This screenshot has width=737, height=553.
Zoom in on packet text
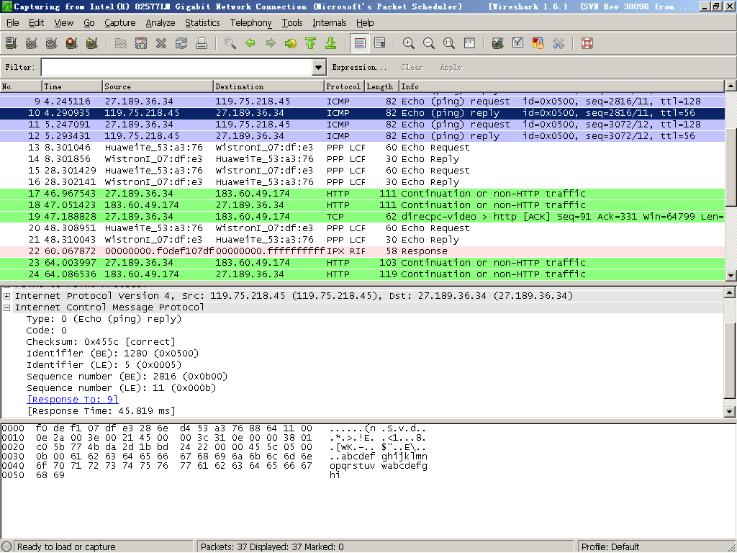click(409, 43)
